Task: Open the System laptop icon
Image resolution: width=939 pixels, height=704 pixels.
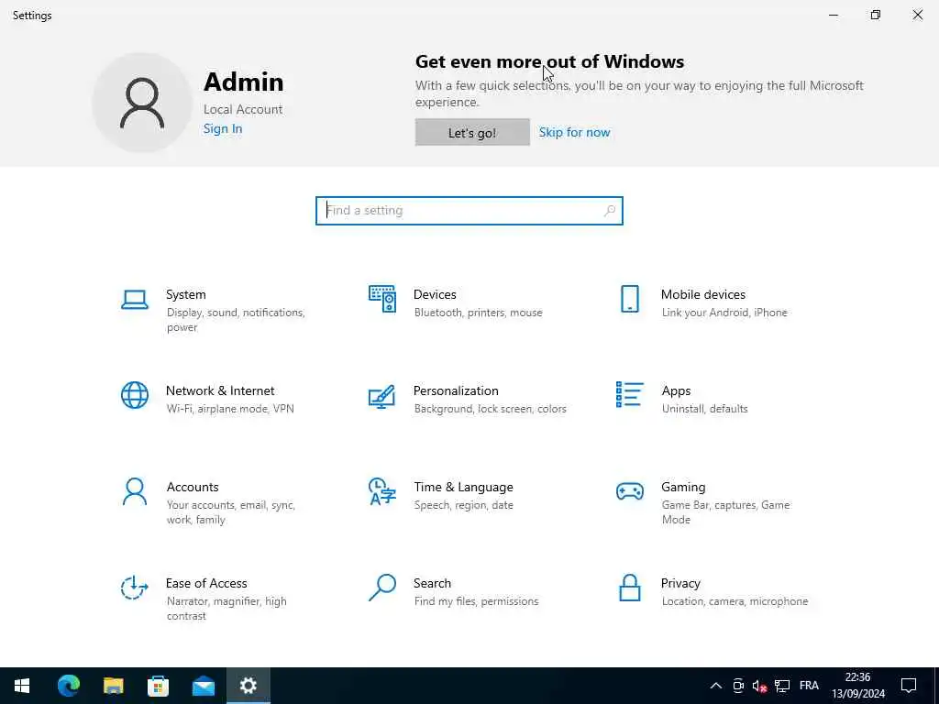Action: pyautogui.click(x=134, y=300)
